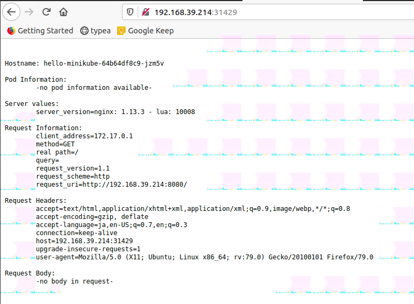Go back to the previous page
The height and width of the screenshot is (304, 414).
(11, 12)
